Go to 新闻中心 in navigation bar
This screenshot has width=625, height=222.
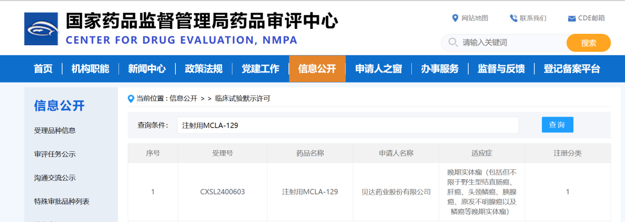tap(147, 69)
